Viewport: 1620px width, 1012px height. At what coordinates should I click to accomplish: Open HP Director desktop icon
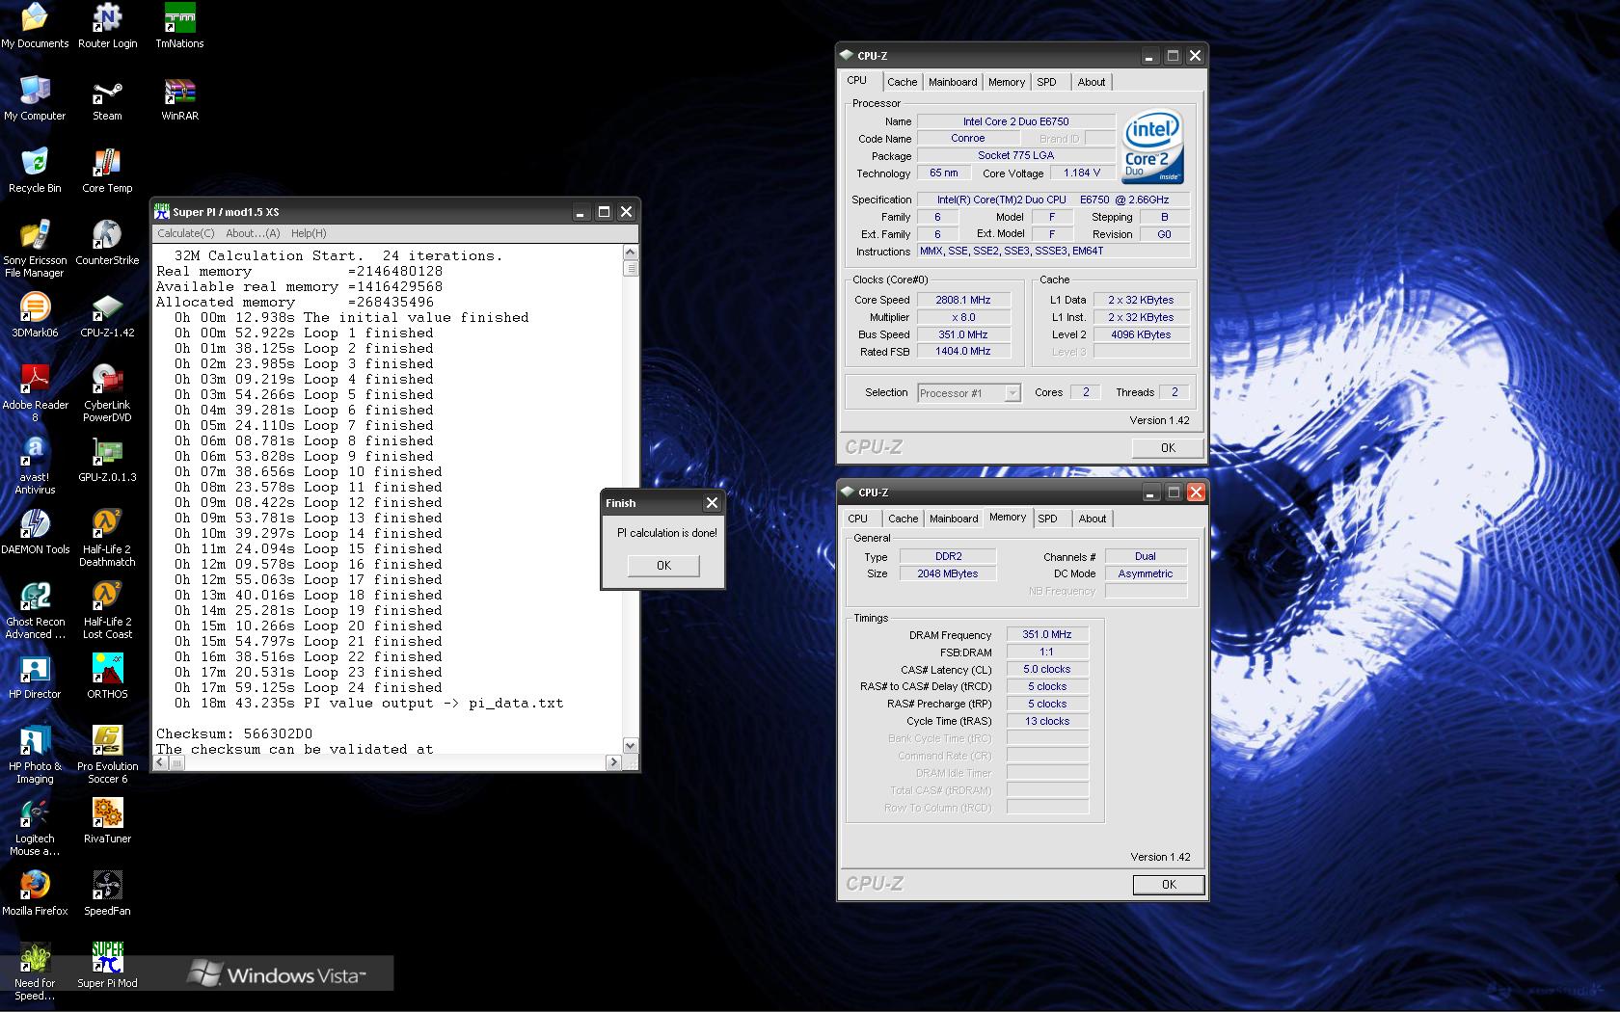pyautogui.click(x=35, y=677)
